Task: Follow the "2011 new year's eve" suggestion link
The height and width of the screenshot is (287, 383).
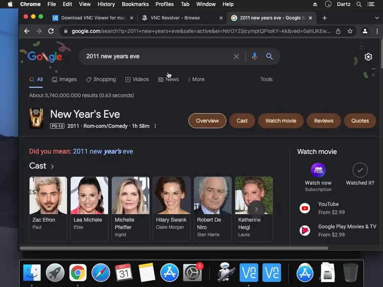Action: tap(103, 151)
